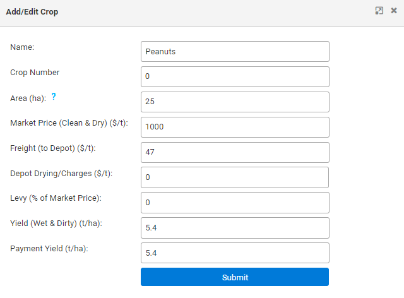The height and width of the screenshot is (298, 404).
Task: Focus the Payment Yield input field
Action: click(x=235, y=253)
